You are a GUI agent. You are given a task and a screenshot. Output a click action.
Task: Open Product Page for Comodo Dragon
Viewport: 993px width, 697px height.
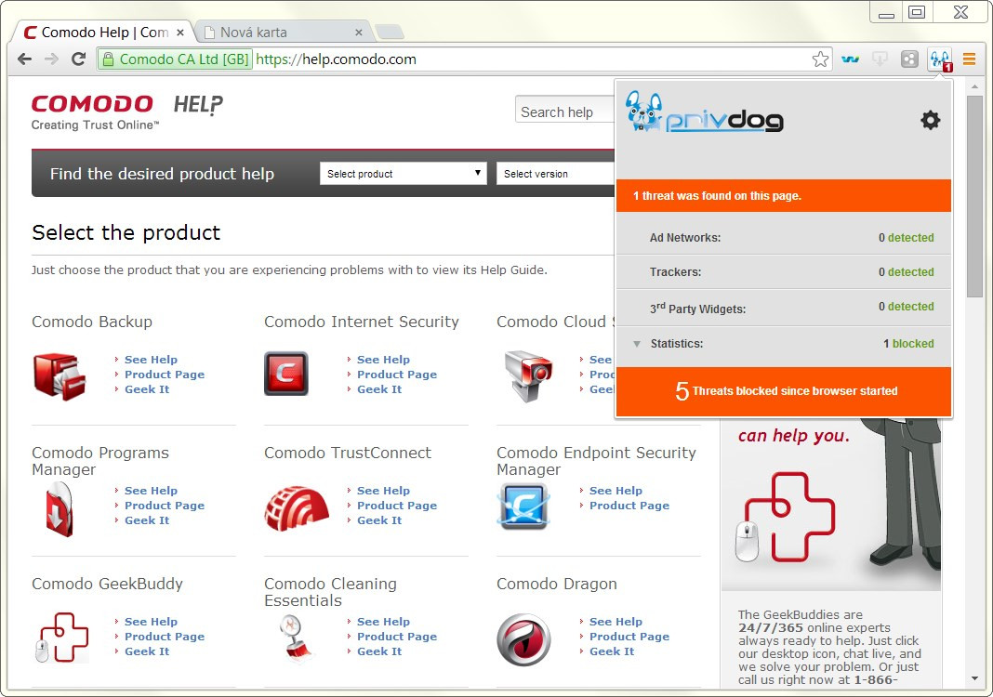629,637
